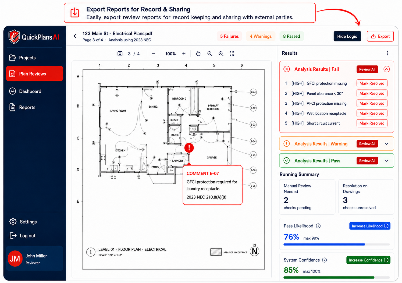Click the System Confidence info icon
The height and width of the screenshot is (283, 402).
click(325, 260)
